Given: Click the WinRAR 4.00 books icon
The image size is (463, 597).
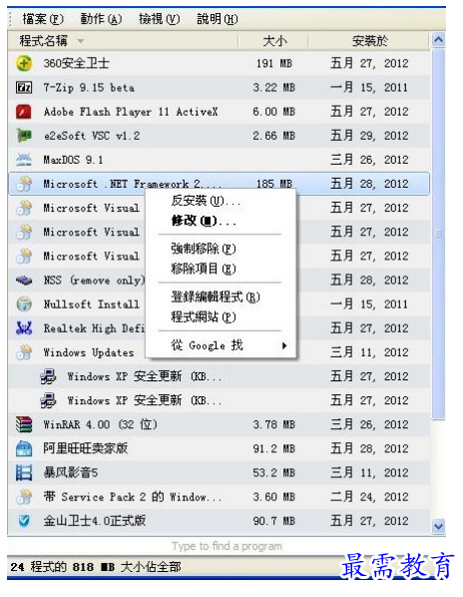Looking at the screenshot, I should click(x=24, y=424).
